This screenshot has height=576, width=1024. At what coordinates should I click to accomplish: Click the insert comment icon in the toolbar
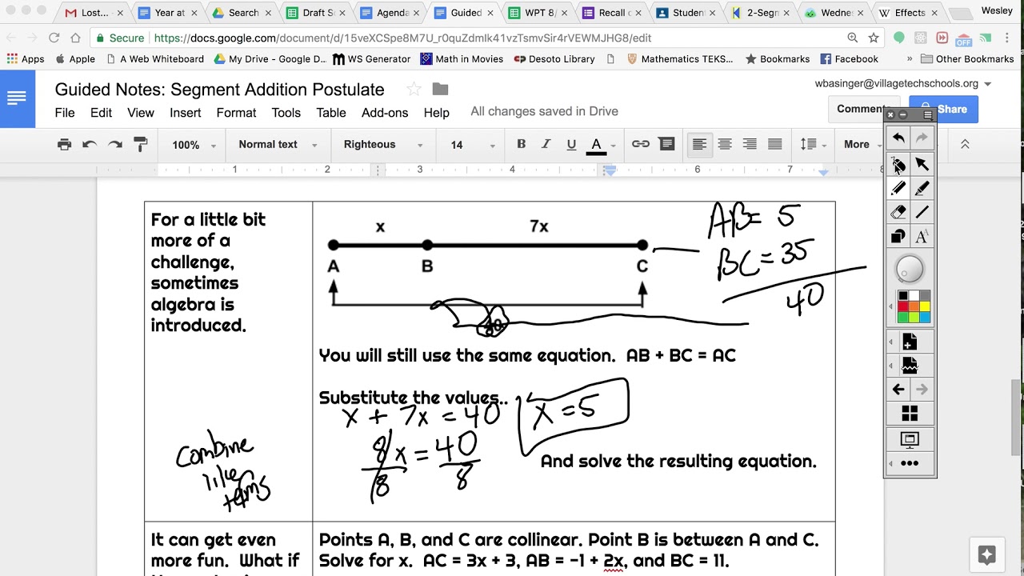pos(666,144)
